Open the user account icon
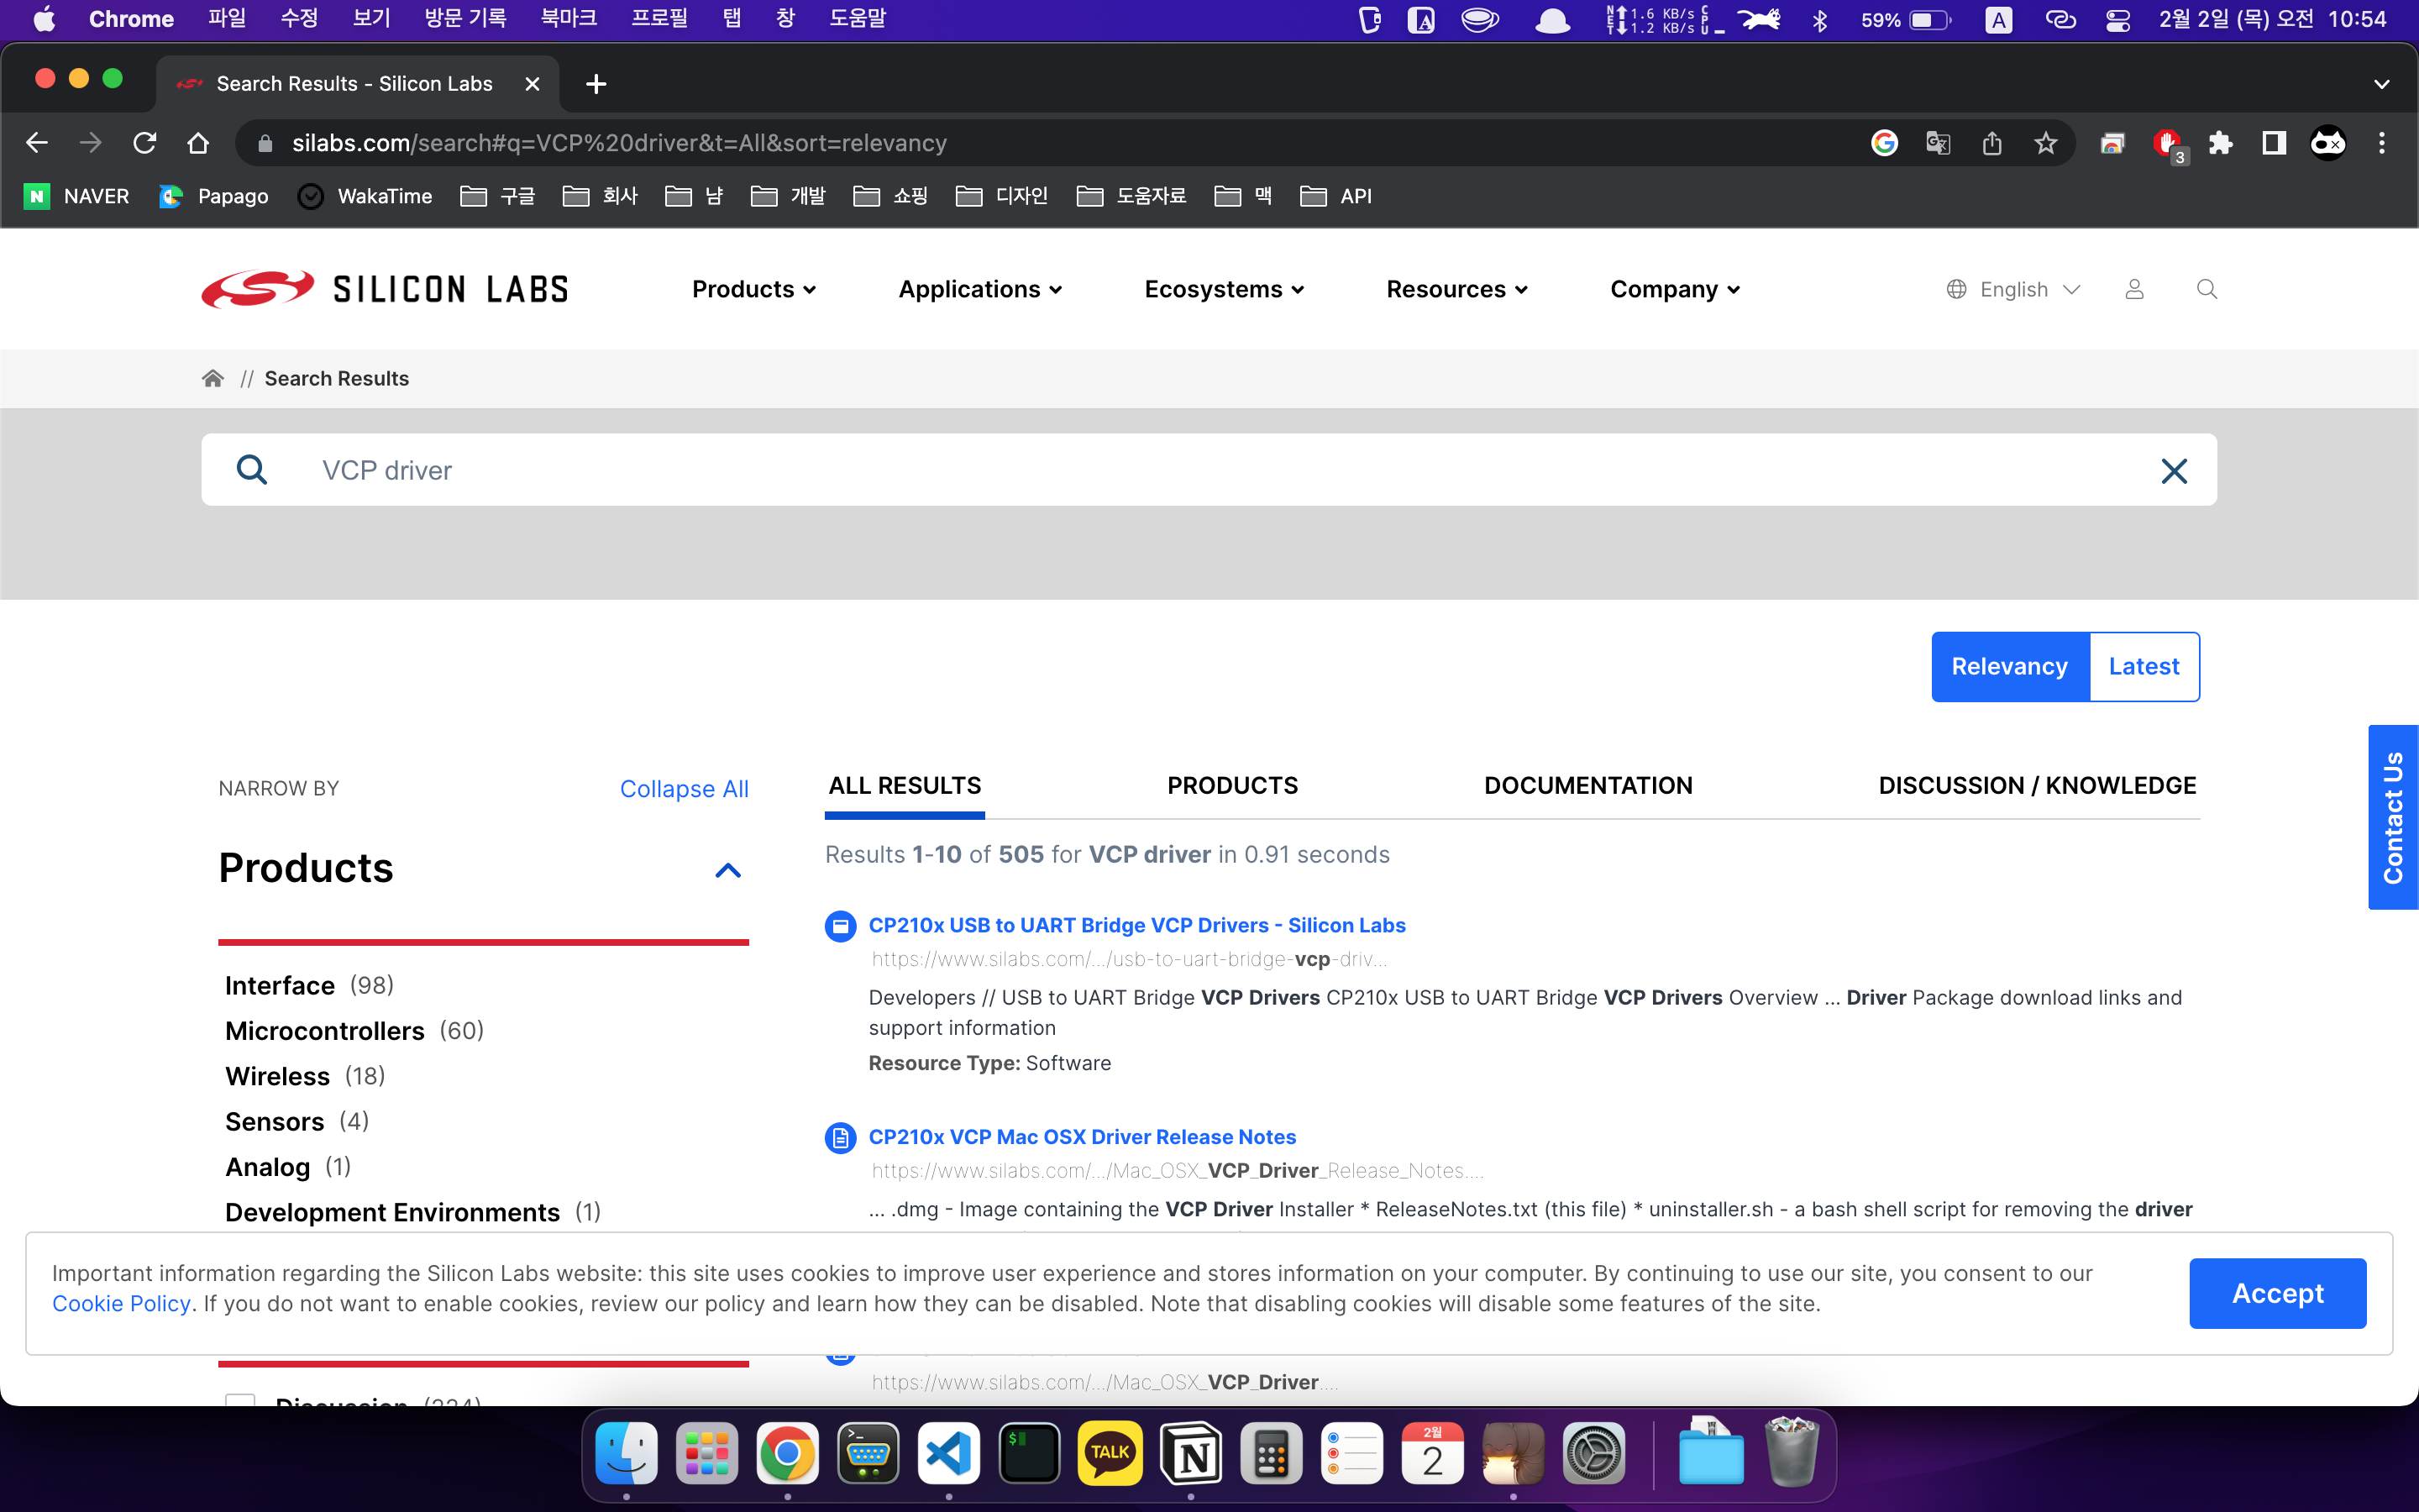 [x=2134, y=289]
